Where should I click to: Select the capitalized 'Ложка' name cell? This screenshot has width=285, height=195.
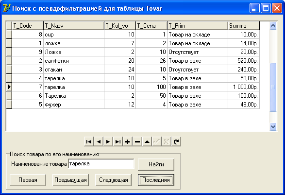74,52
